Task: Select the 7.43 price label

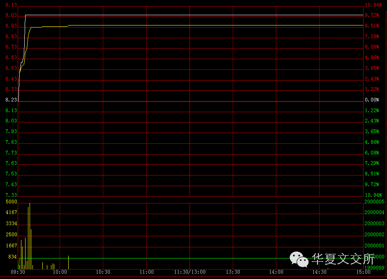Action: click(x=11, y=184)
